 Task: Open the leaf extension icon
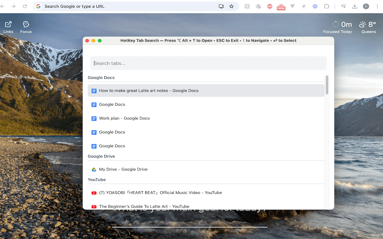pyautogui.click(x=304, y=6)
